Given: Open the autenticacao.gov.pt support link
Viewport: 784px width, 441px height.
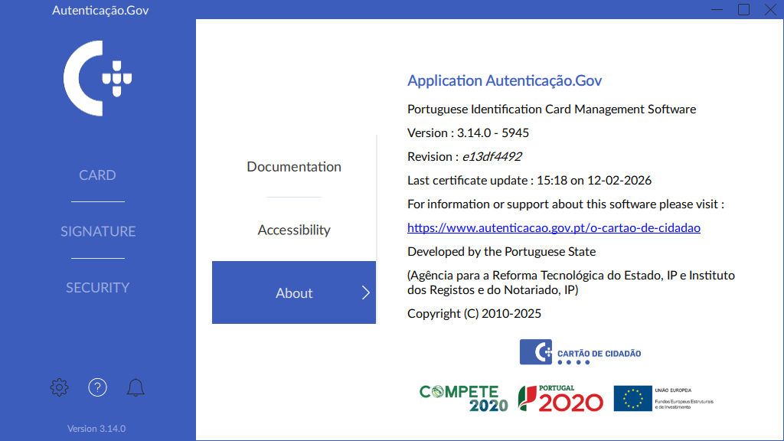Looking at the screenshot, I should [x=554, y=228].
